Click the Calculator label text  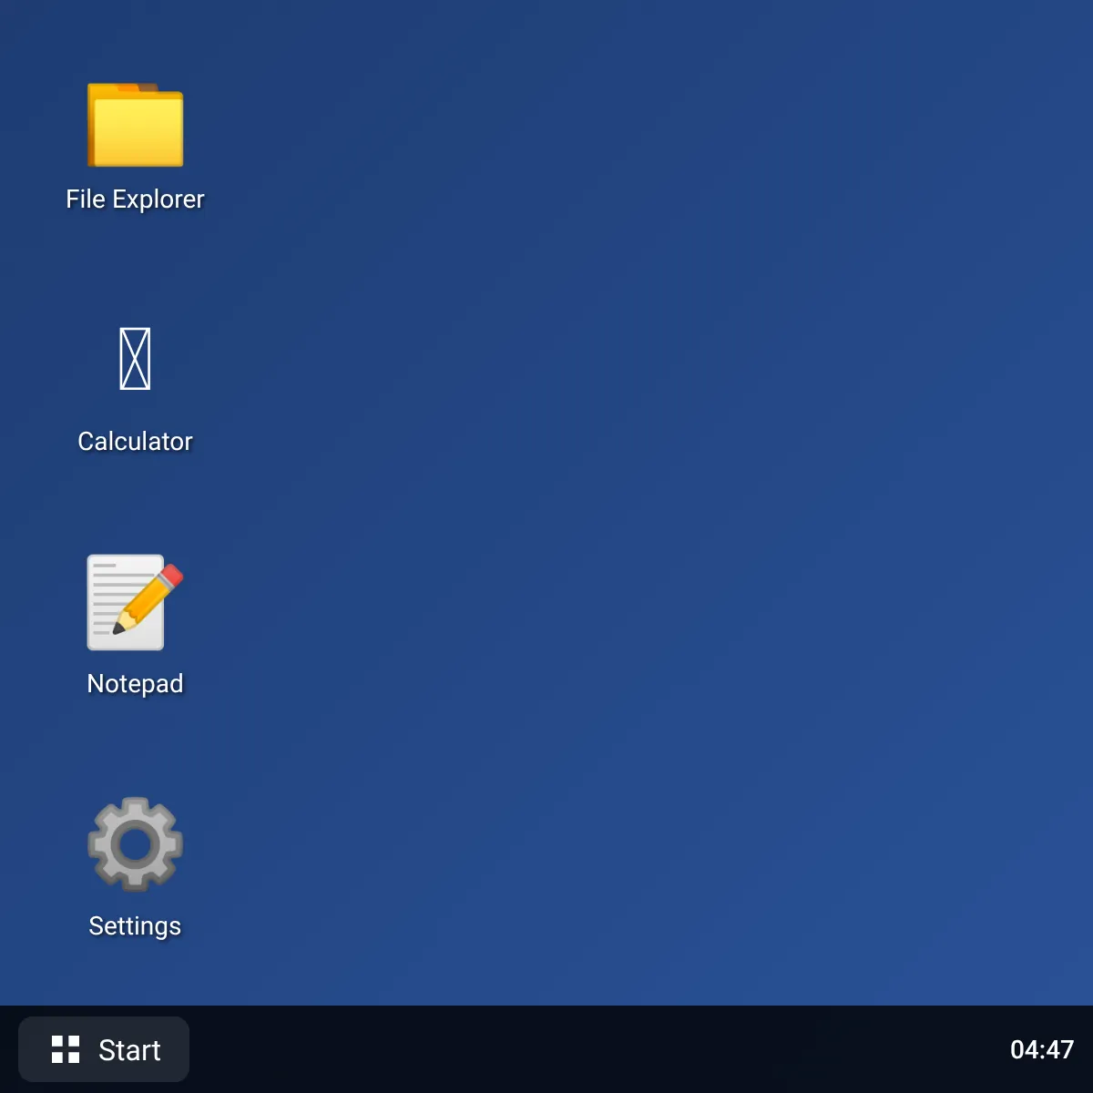[x=135, y=441]
